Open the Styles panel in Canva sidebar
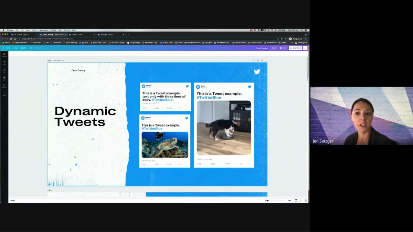413x232 pixels. (x=4, y=70)
